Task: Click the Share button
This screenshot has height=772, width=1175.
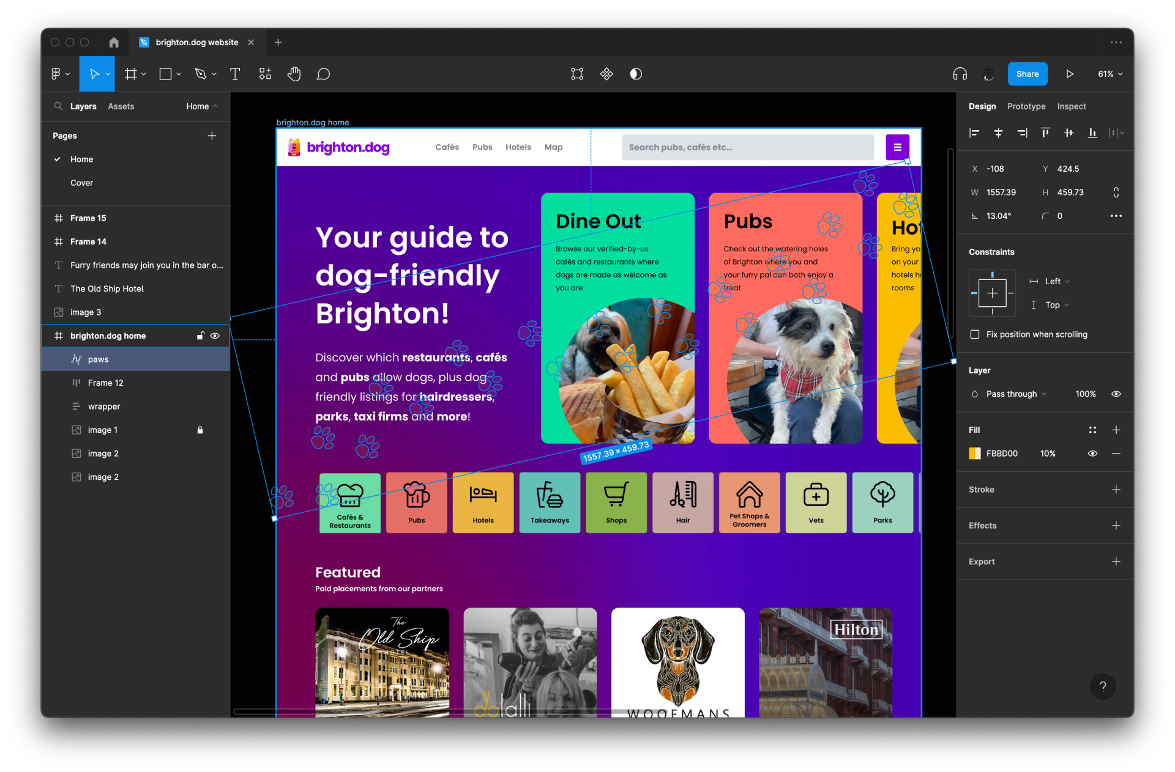Action: pos(1028,74)
